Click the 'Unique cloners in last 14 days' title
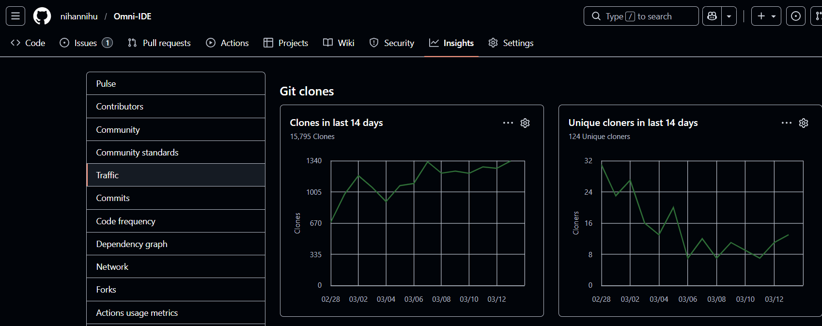This screenshot has height=326, width=822. click(633, 123)
